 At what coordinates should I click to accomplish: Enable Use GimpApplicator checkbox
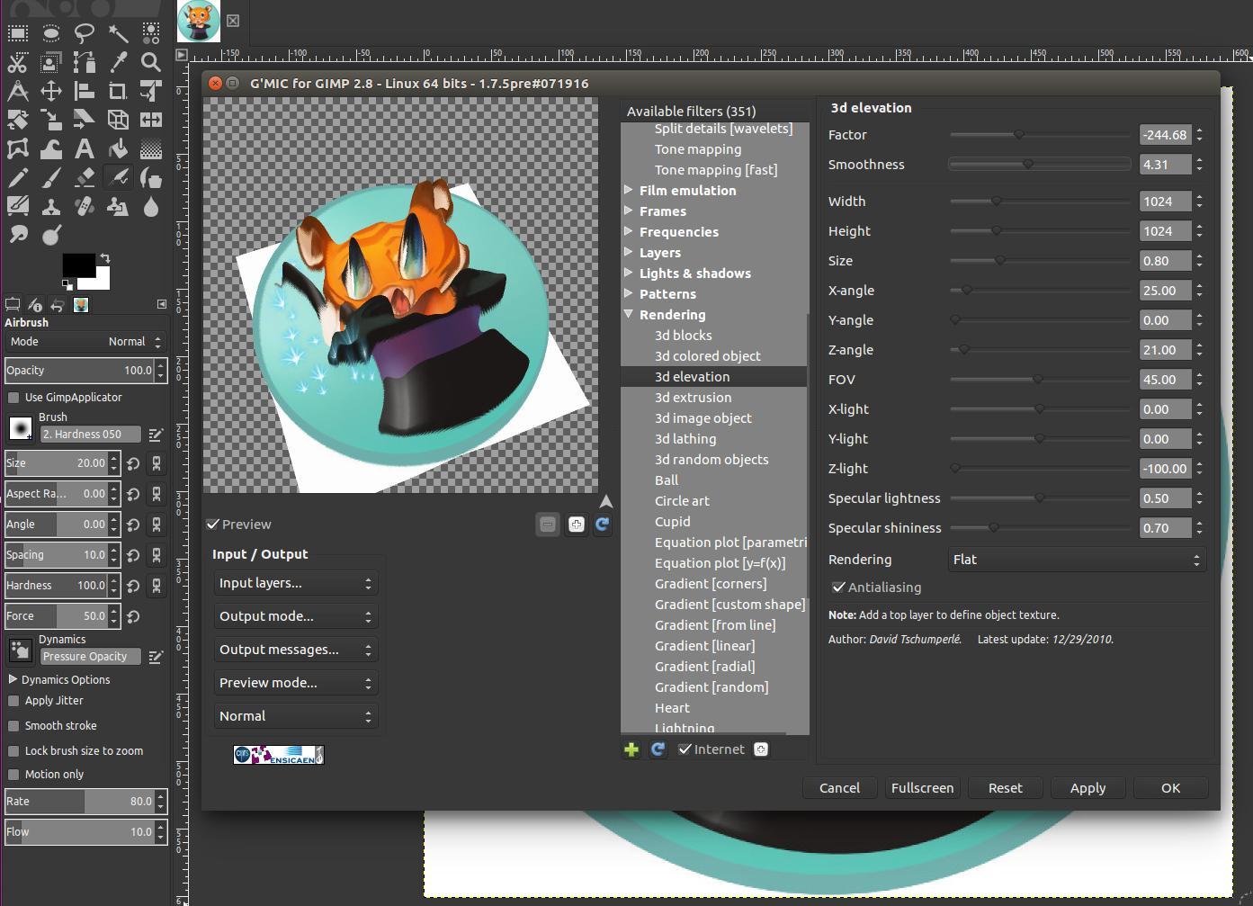13,398
